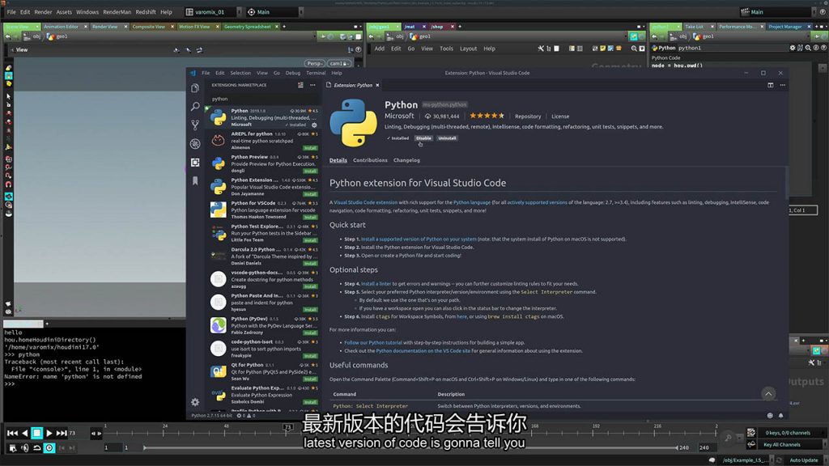829x466 pixels.
Task: Open the VS Code Bookmarks sidebar icon
Action: pyautogui.click(x=195, y=180)
